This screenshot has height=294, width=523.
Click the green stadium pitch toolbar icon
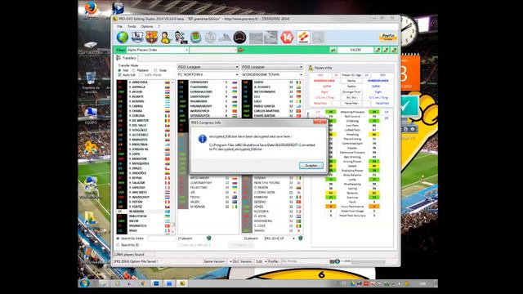(196, 38)
